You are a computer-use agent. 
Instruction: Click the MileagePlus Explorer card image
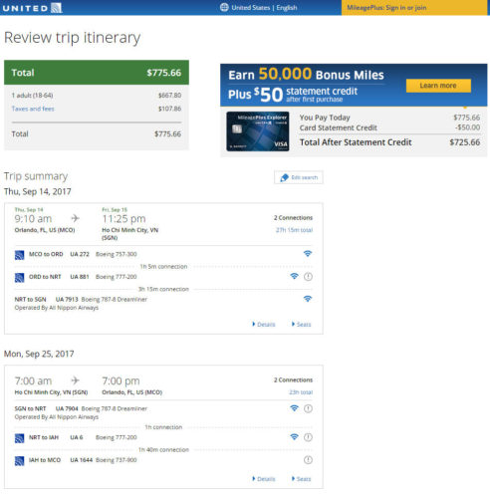pos(258,131)
